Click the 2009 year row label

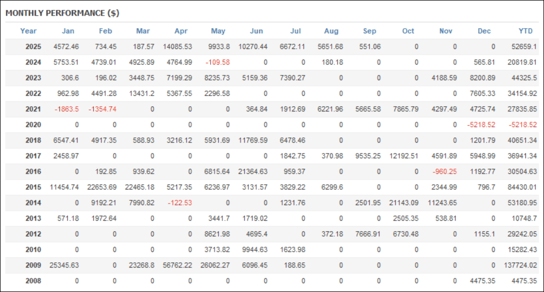pos(33,265)
